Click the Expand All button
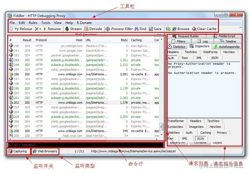 click(x=177, y=143)
